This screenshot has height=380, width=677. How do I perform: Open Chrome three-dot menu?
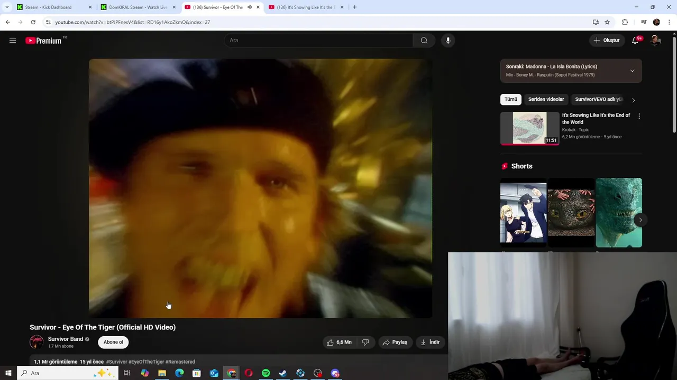[x=669, y=22]
